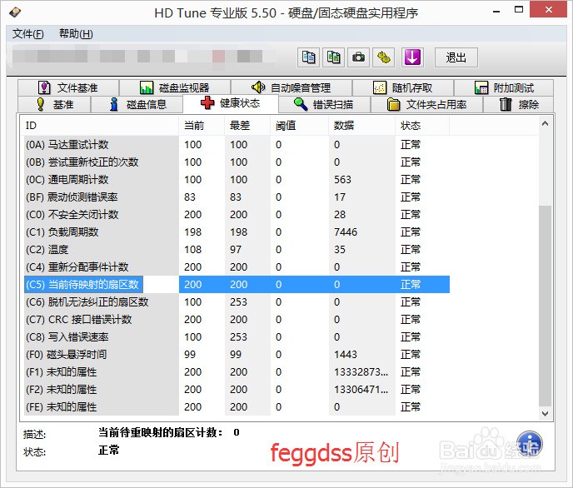This screenshot has height=488, width=573.
Task: Click the copy screenshot to clipboard icon
Action: 333,57
